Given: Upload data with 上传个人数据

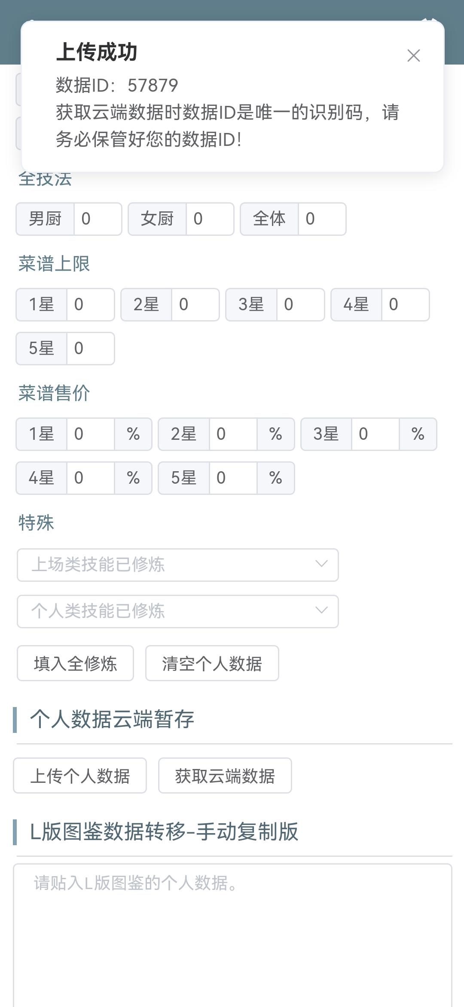Looking at the screenshot, I should 80,775.
